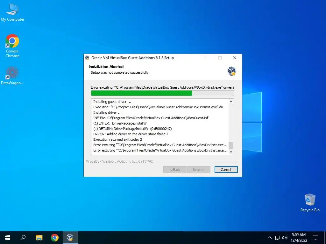
Task: Click the green installation progress bar
Action: click(163, 93)
